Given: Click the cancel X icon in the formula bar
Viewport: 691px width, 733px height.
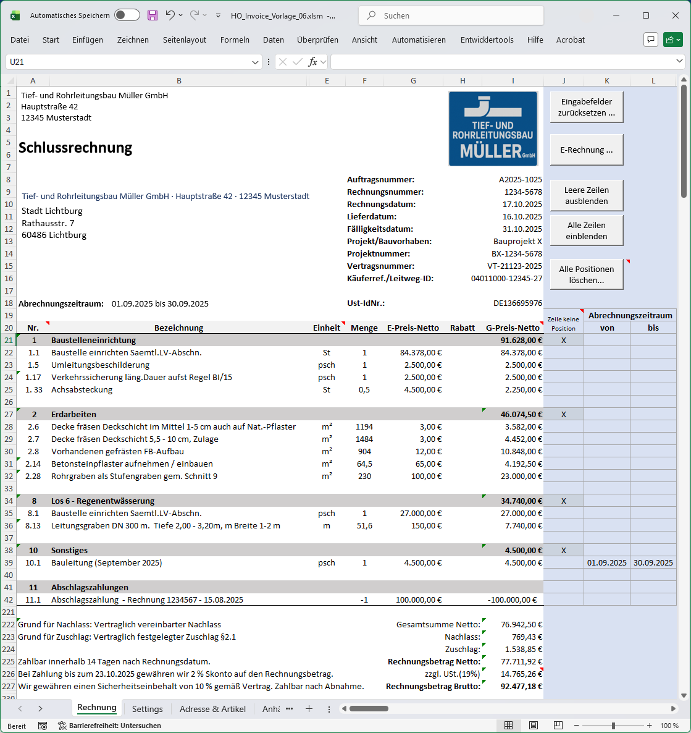Looking at the screenshot, I should [283, 62].
